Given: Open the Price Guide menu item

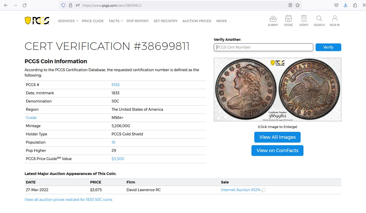Looking at the screenshot, I should point(93,21).
